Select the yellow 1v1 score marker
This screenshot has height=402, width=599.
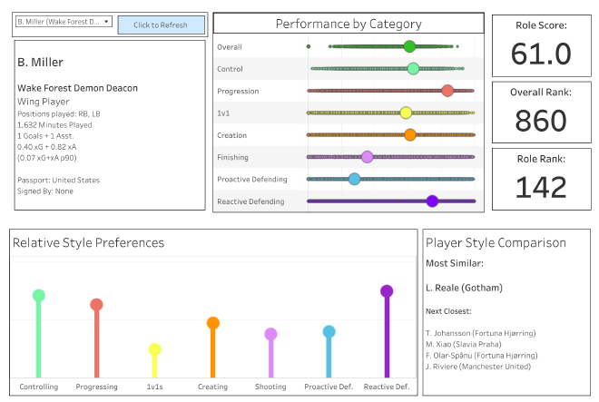(x=406, y=113)
